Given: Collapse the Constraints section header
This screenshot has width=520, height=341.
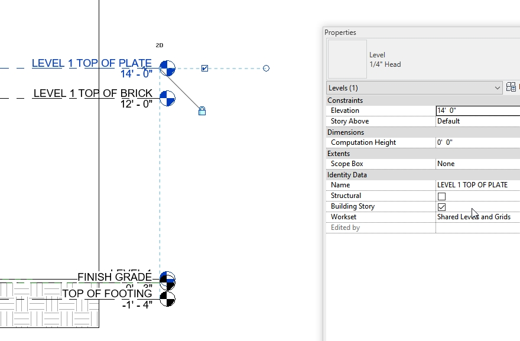Looking at the screenshot, I should click(x=423, y=100).
